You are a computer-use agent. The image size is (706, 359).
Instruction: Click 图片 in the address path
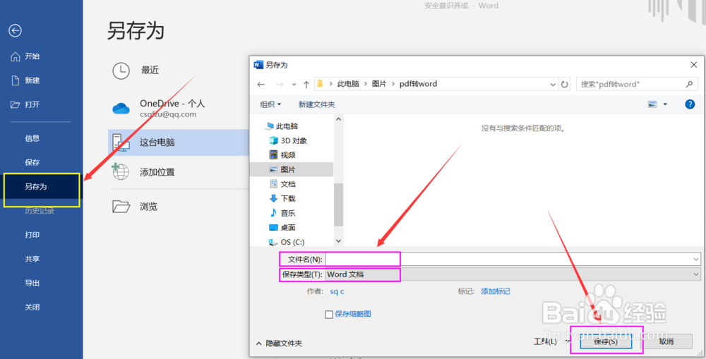379,84
